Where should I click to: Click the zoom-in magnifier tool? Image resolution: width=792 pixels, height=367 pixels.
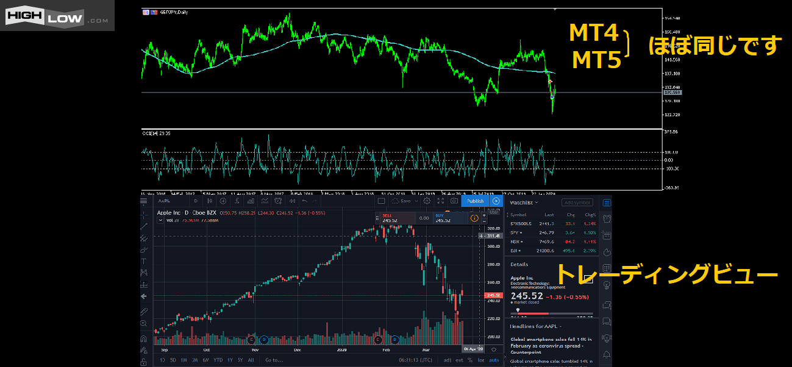coord(144,323)
